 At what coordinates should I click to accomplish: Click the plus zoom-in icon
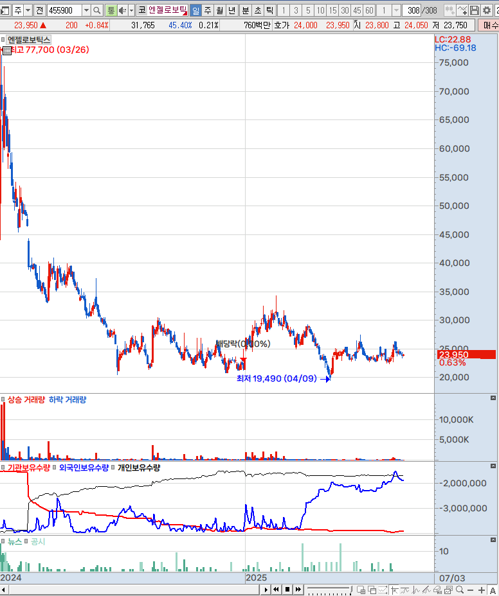482,590
